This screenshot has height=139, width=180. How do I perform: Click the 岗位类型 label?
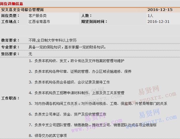pyautogui.click(x=10, y=16)
